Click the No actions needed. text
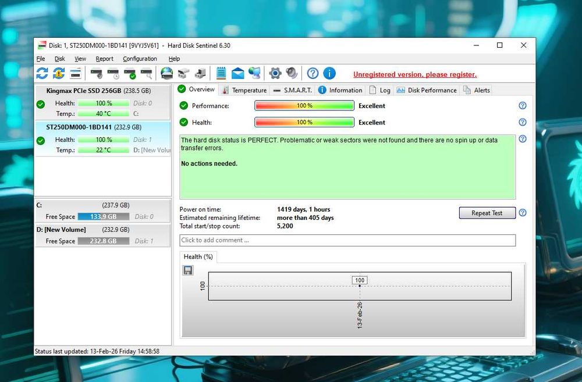This screenshot has height=382, width=582. point(209,163)
